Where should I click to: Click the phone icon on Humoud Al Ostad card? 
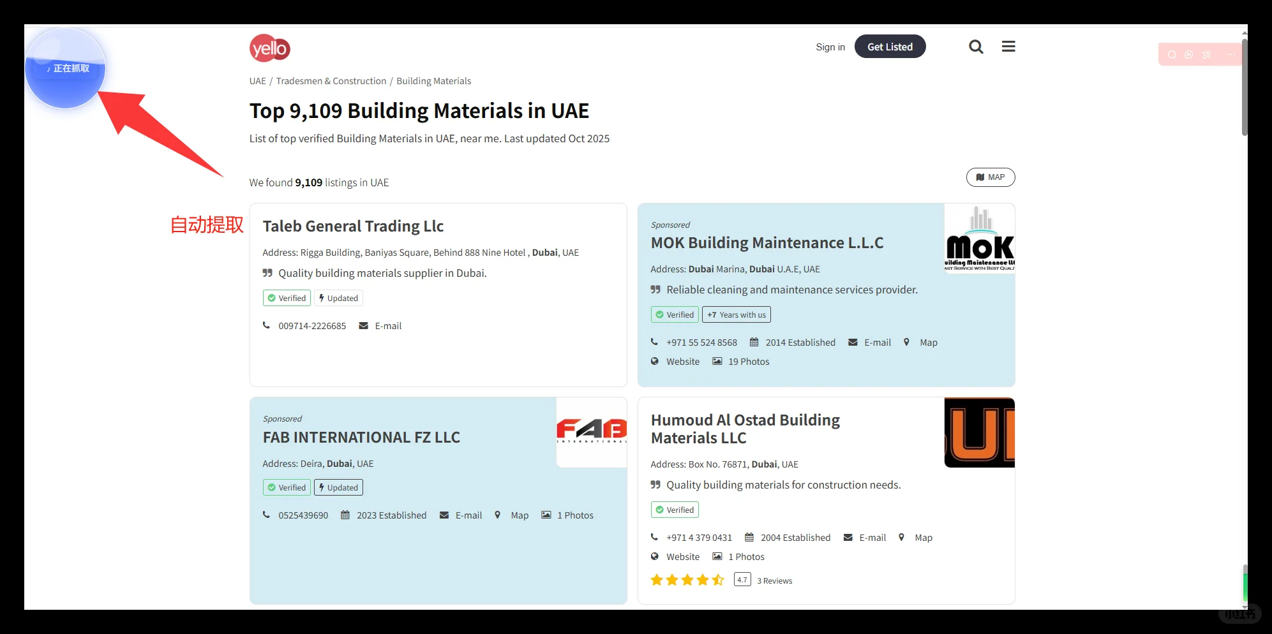(655, 537)
